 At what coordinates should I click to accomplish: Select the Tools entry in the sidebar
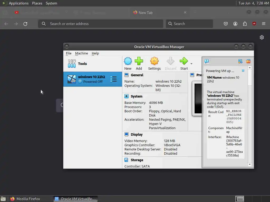(x=93, y=64)
